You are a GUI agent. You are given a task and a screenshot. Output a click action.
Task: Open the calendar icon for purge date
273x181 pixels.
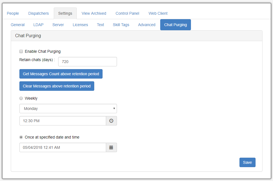tap(111, 147)
